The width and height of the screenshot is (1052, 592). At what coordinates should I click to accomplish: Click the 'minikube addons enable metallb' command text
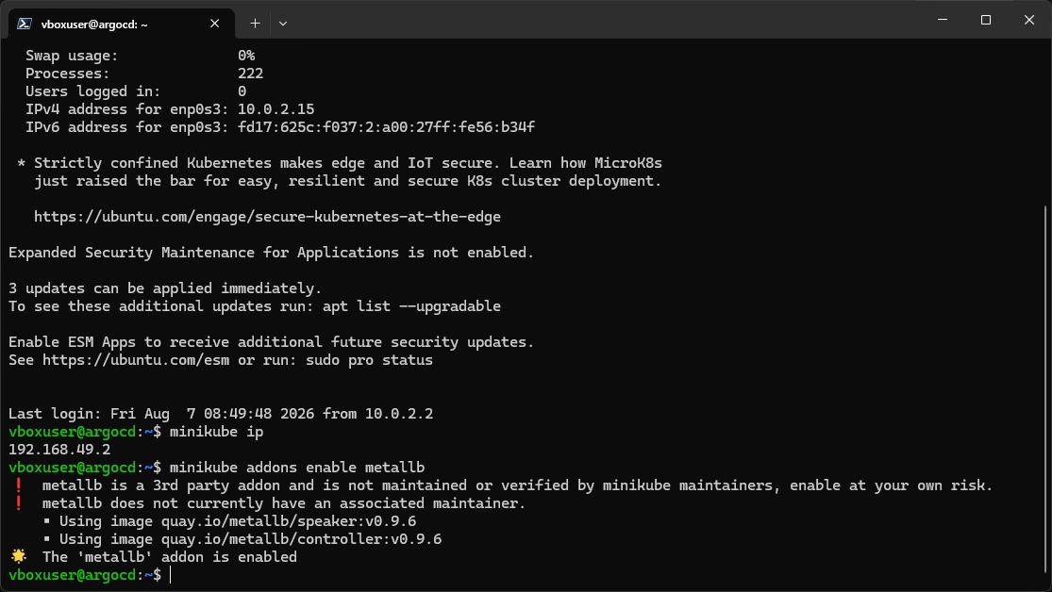click(297, 468)
